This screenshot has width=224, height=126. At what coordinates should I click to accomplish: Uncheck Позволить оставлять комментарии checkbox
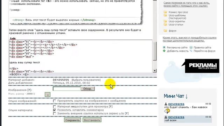tap(55, 110)
